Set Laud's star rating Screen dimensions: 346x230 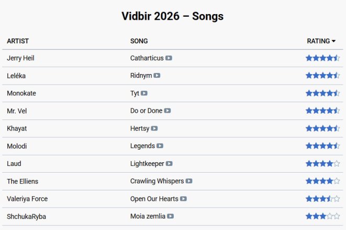click(x=322, y=164)
